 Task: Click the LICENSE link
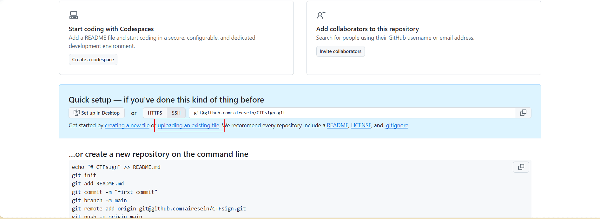pos(361,125)
